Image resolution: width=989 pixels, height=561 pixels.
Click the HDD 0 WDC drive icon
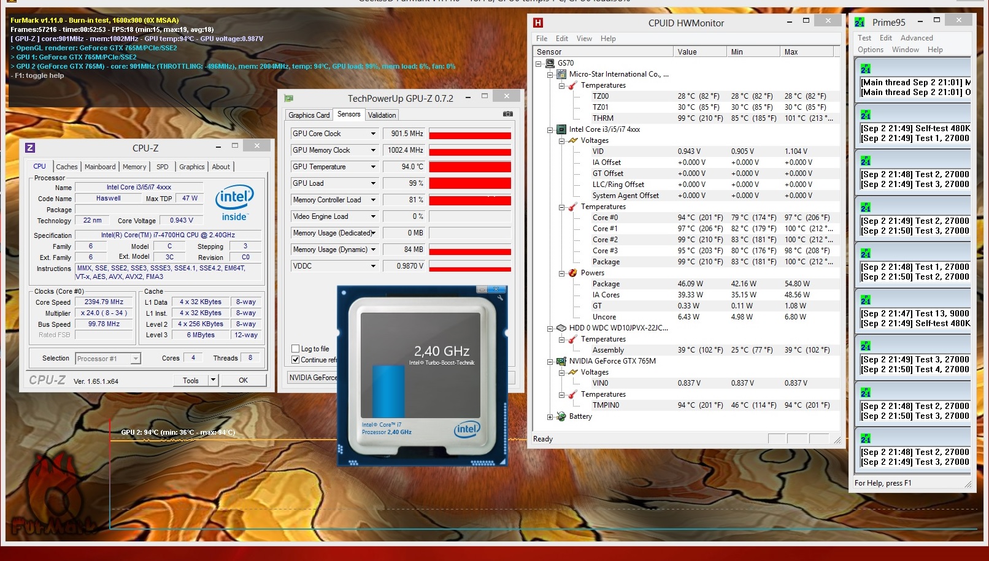(561, 328)
